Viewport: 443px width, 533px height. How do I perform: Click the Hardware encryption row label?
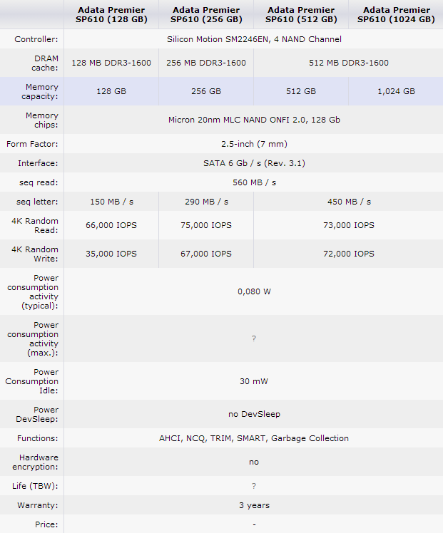click(35, 462)
